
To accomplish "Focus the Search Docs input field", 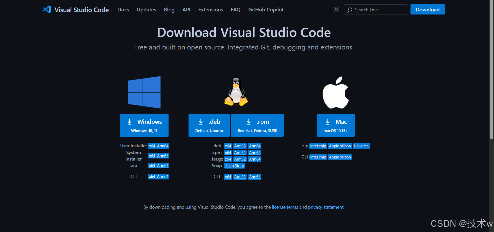I will coord(375,10).
